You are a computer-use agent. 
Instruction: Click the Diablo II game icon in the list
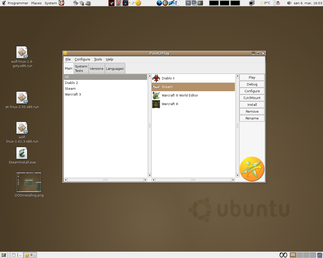(x=156, y=78)
